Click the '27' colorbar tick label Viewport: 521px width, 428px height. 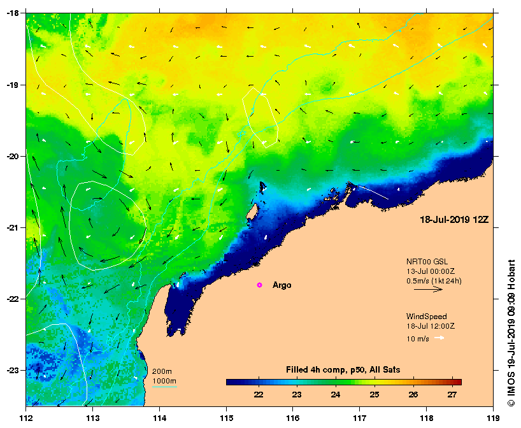[452, 394]
